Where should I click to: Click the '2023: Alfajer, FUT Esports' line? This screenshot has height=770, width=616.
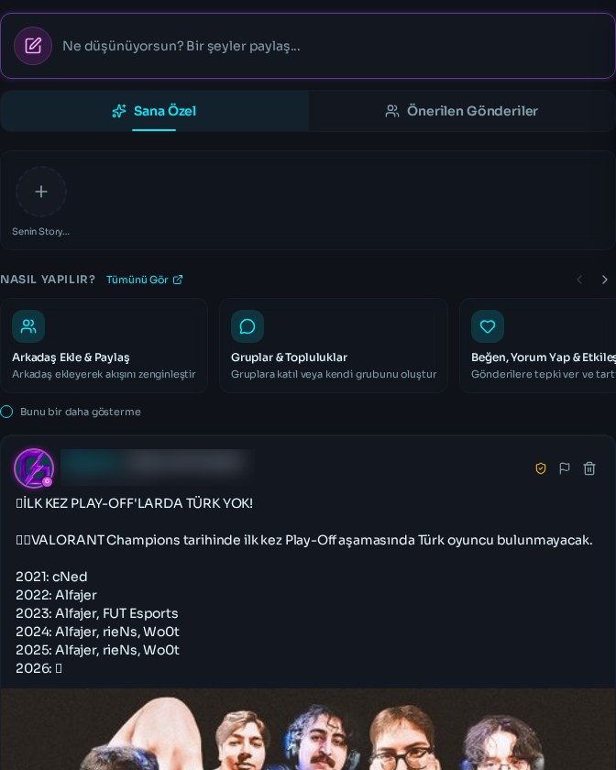click(x=97, y=613)
